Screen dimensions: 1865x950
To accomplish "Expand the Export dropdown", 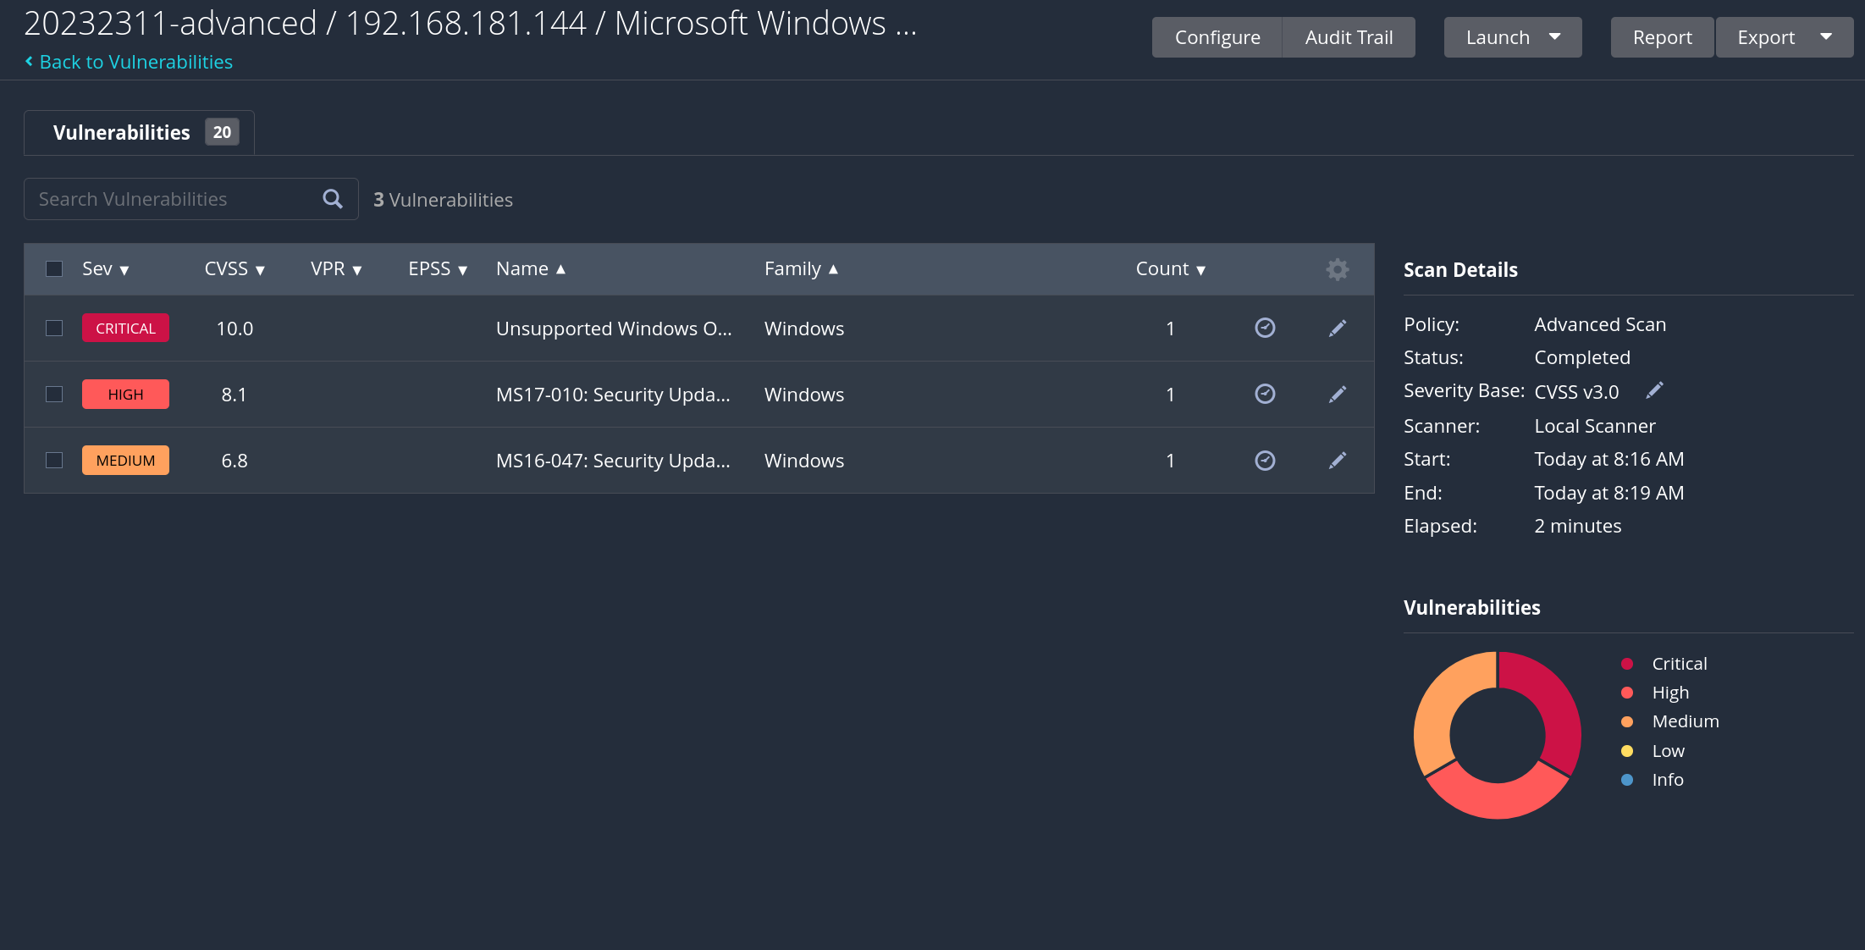I will pyautogui.click(x=1784, y=37).
